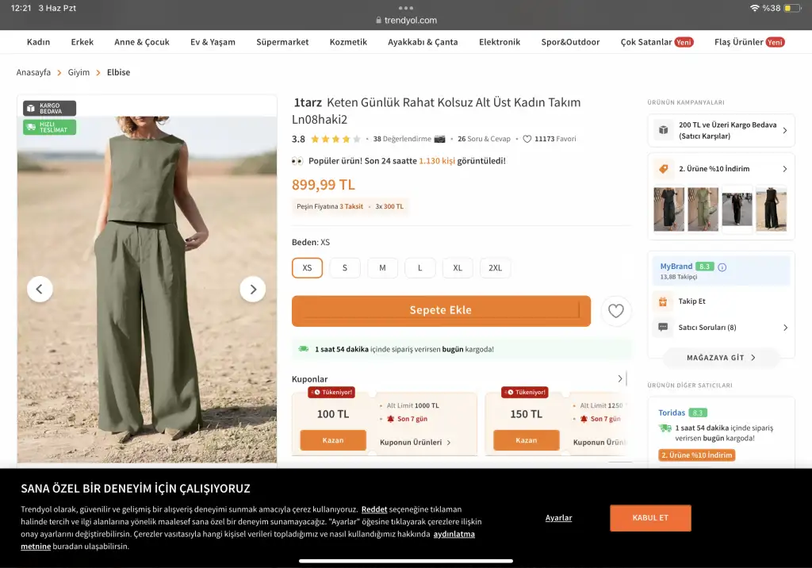Show next product image with right arrow
812x568 pixels.
pyautogui.click(x=252, y=290)
